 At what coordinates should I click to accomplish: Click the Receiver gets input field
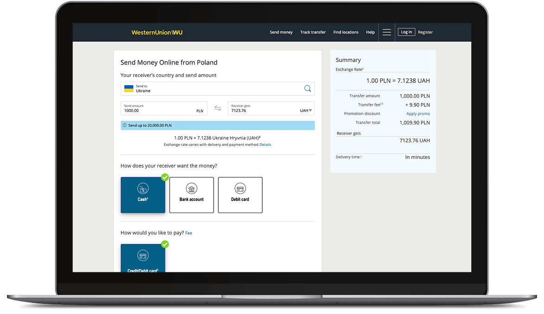271,108
